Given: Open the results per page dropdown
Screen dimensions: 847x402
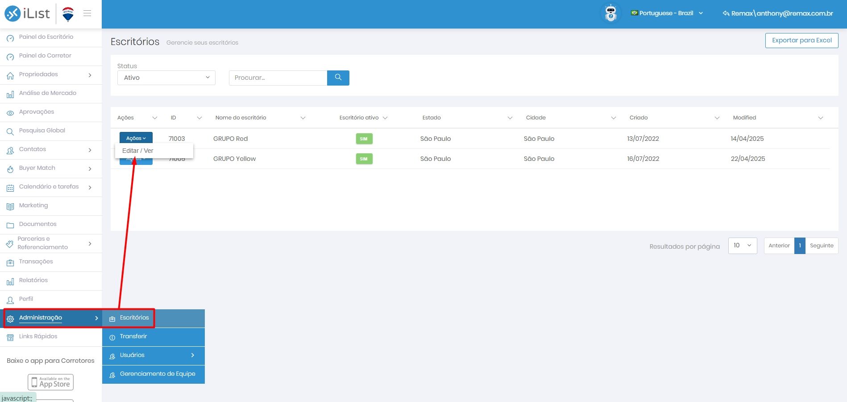Looking at the screenshot, I should tap(743, 246).
